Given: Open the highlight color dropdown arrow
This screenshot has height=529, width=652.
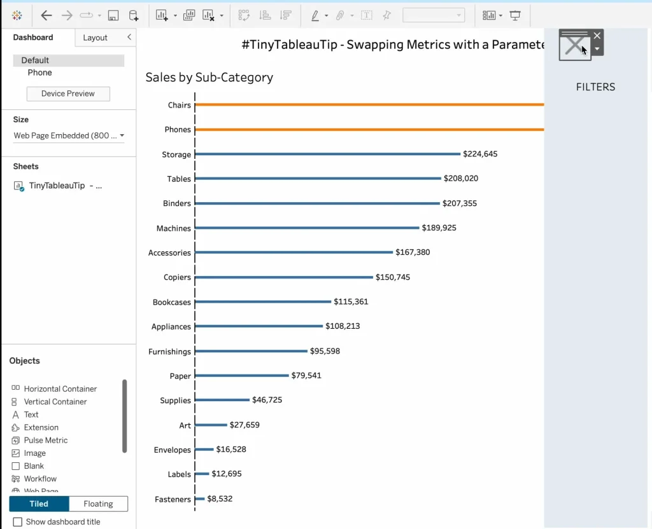Looking at the screenshot, I should click(326, 15).
